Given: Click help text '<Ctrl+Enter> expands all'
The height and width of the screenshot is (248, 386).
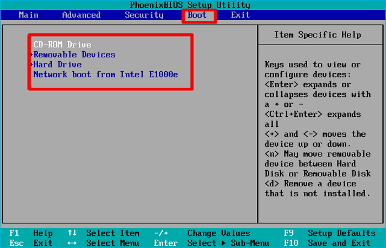Looking at the screenshot, I should pyautogui.click(x=313, y=119).
